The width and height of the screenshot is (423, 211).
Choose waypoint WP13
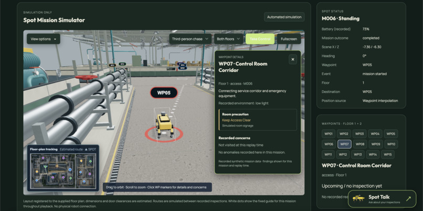pyautogui.click(x=358, y=154)
